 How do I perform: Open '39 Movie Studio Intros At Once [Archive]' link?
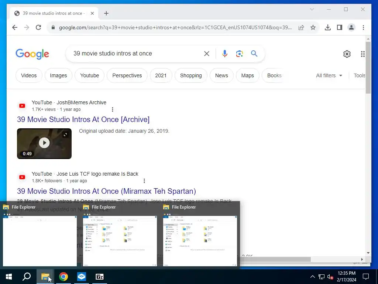coord(83,119)
